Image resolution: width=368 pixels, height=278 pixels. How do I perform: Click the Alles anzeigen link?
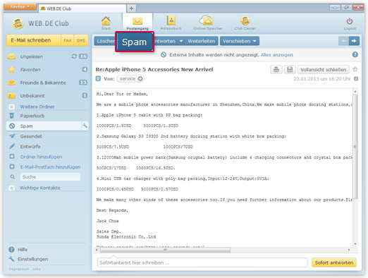(x=276, y=55)
